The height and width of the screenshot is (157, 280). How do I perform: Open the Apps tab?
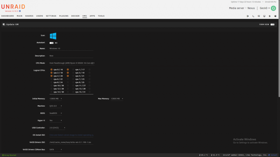click(92, 16)
